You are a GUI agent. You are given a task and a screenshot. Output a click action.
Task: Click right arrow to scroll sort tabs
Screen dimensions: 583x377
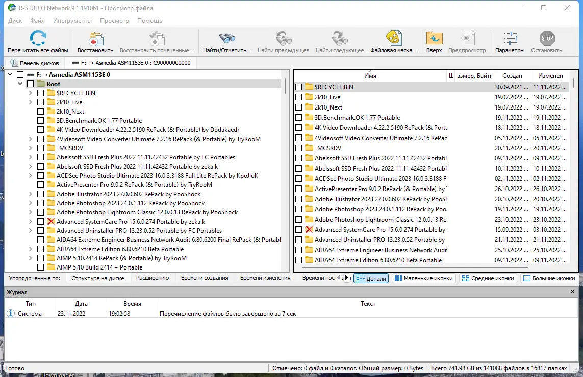(x=346, y=278)
